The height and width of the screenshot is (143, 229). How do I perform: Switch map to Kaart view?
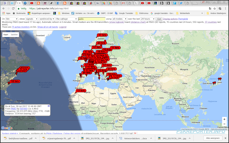pyautogui.click(x=6, y=35)
